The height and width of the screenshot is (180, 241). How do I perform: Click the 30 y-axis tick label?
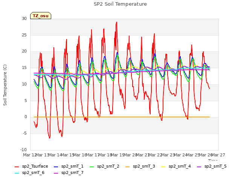click(x=24, y=19)
